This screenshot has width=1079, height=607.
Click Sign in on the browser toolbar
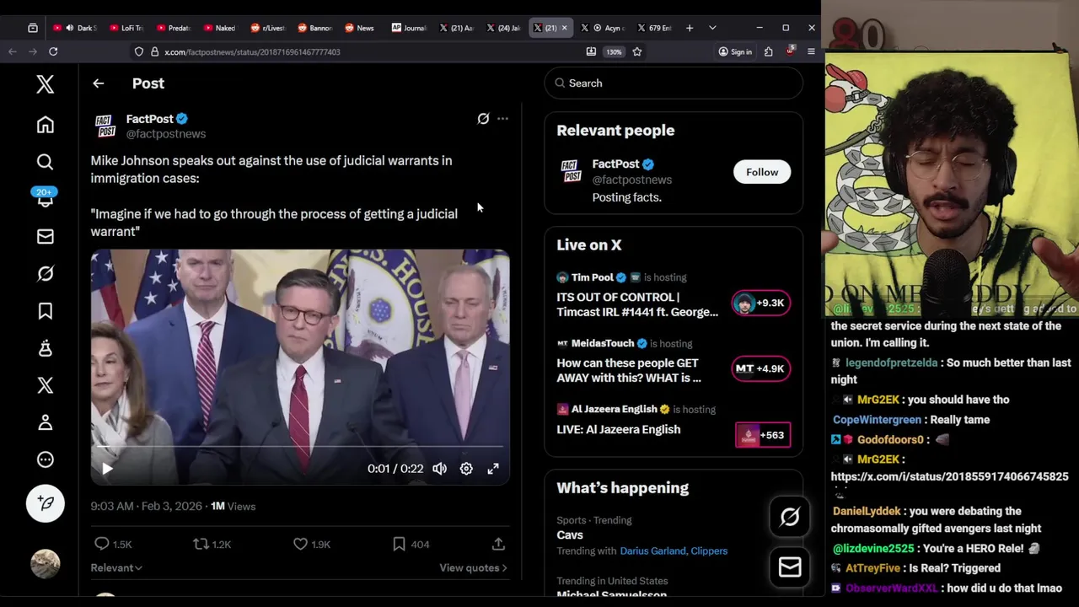pyautogui.click(x=735, y=52)
